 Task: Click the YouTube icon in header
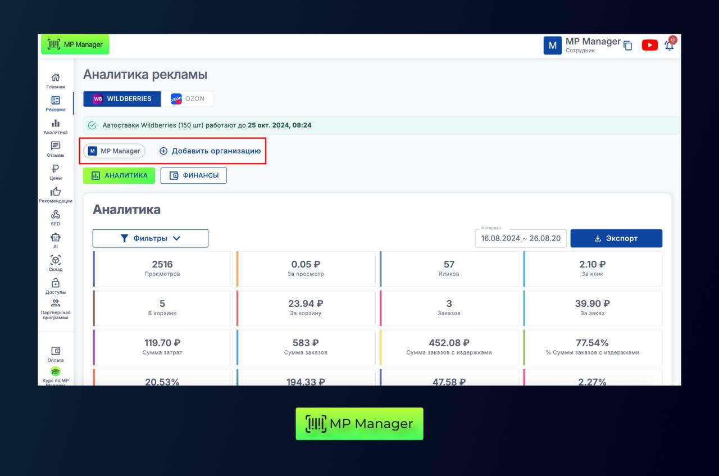[x=649, y=46]
